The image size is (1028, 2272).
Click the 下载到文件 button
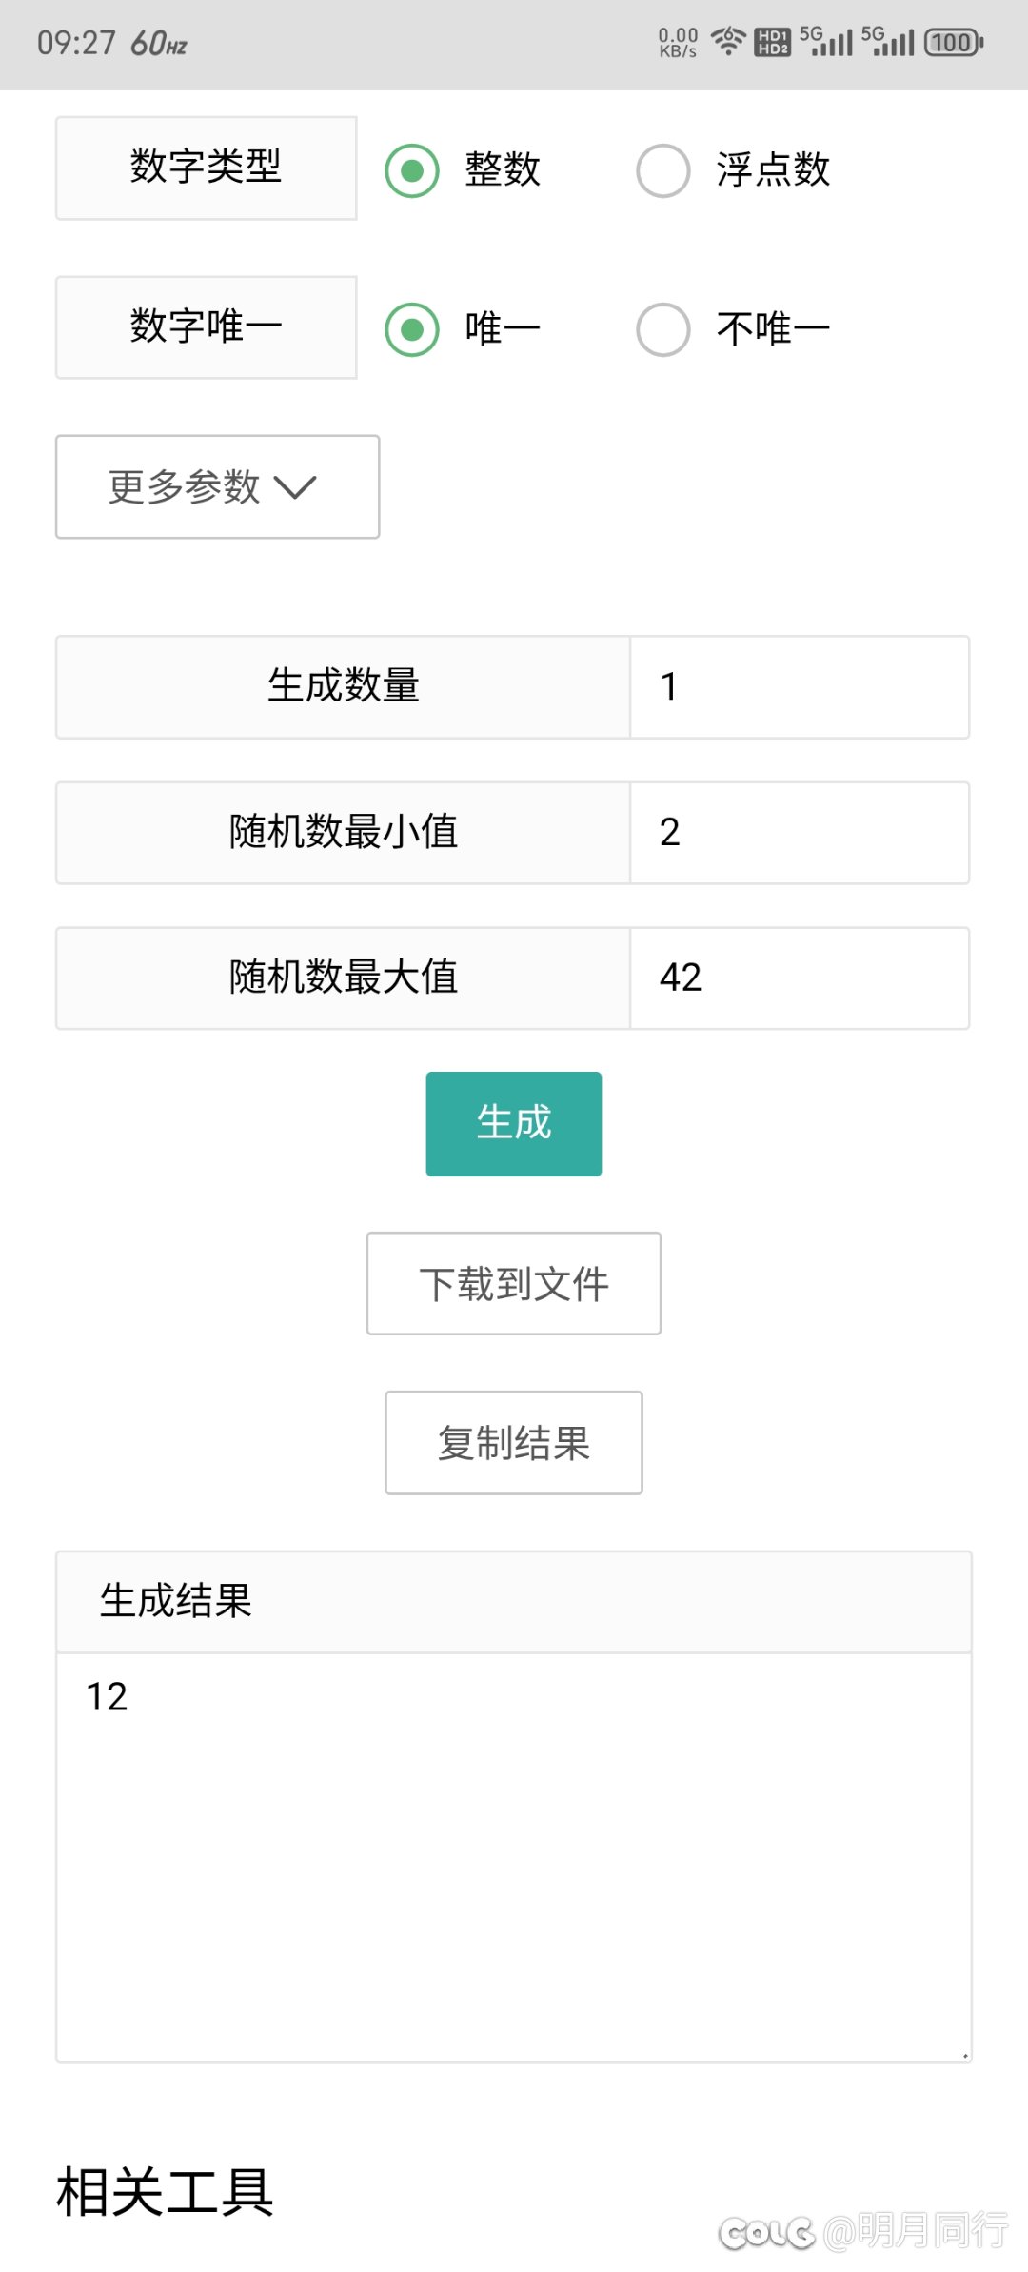(514, 1284)
